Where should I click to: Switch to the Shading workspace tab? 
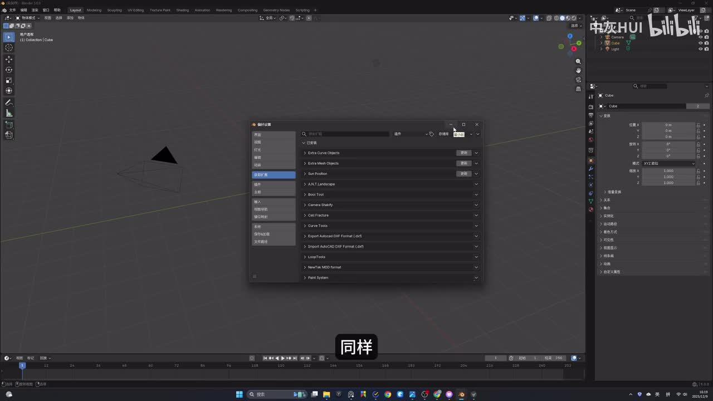(x=182, y=10)
